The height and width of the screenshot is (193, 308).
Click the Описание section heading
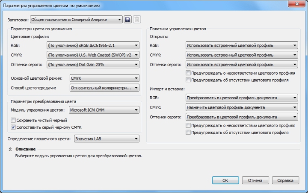coord(26,149)
